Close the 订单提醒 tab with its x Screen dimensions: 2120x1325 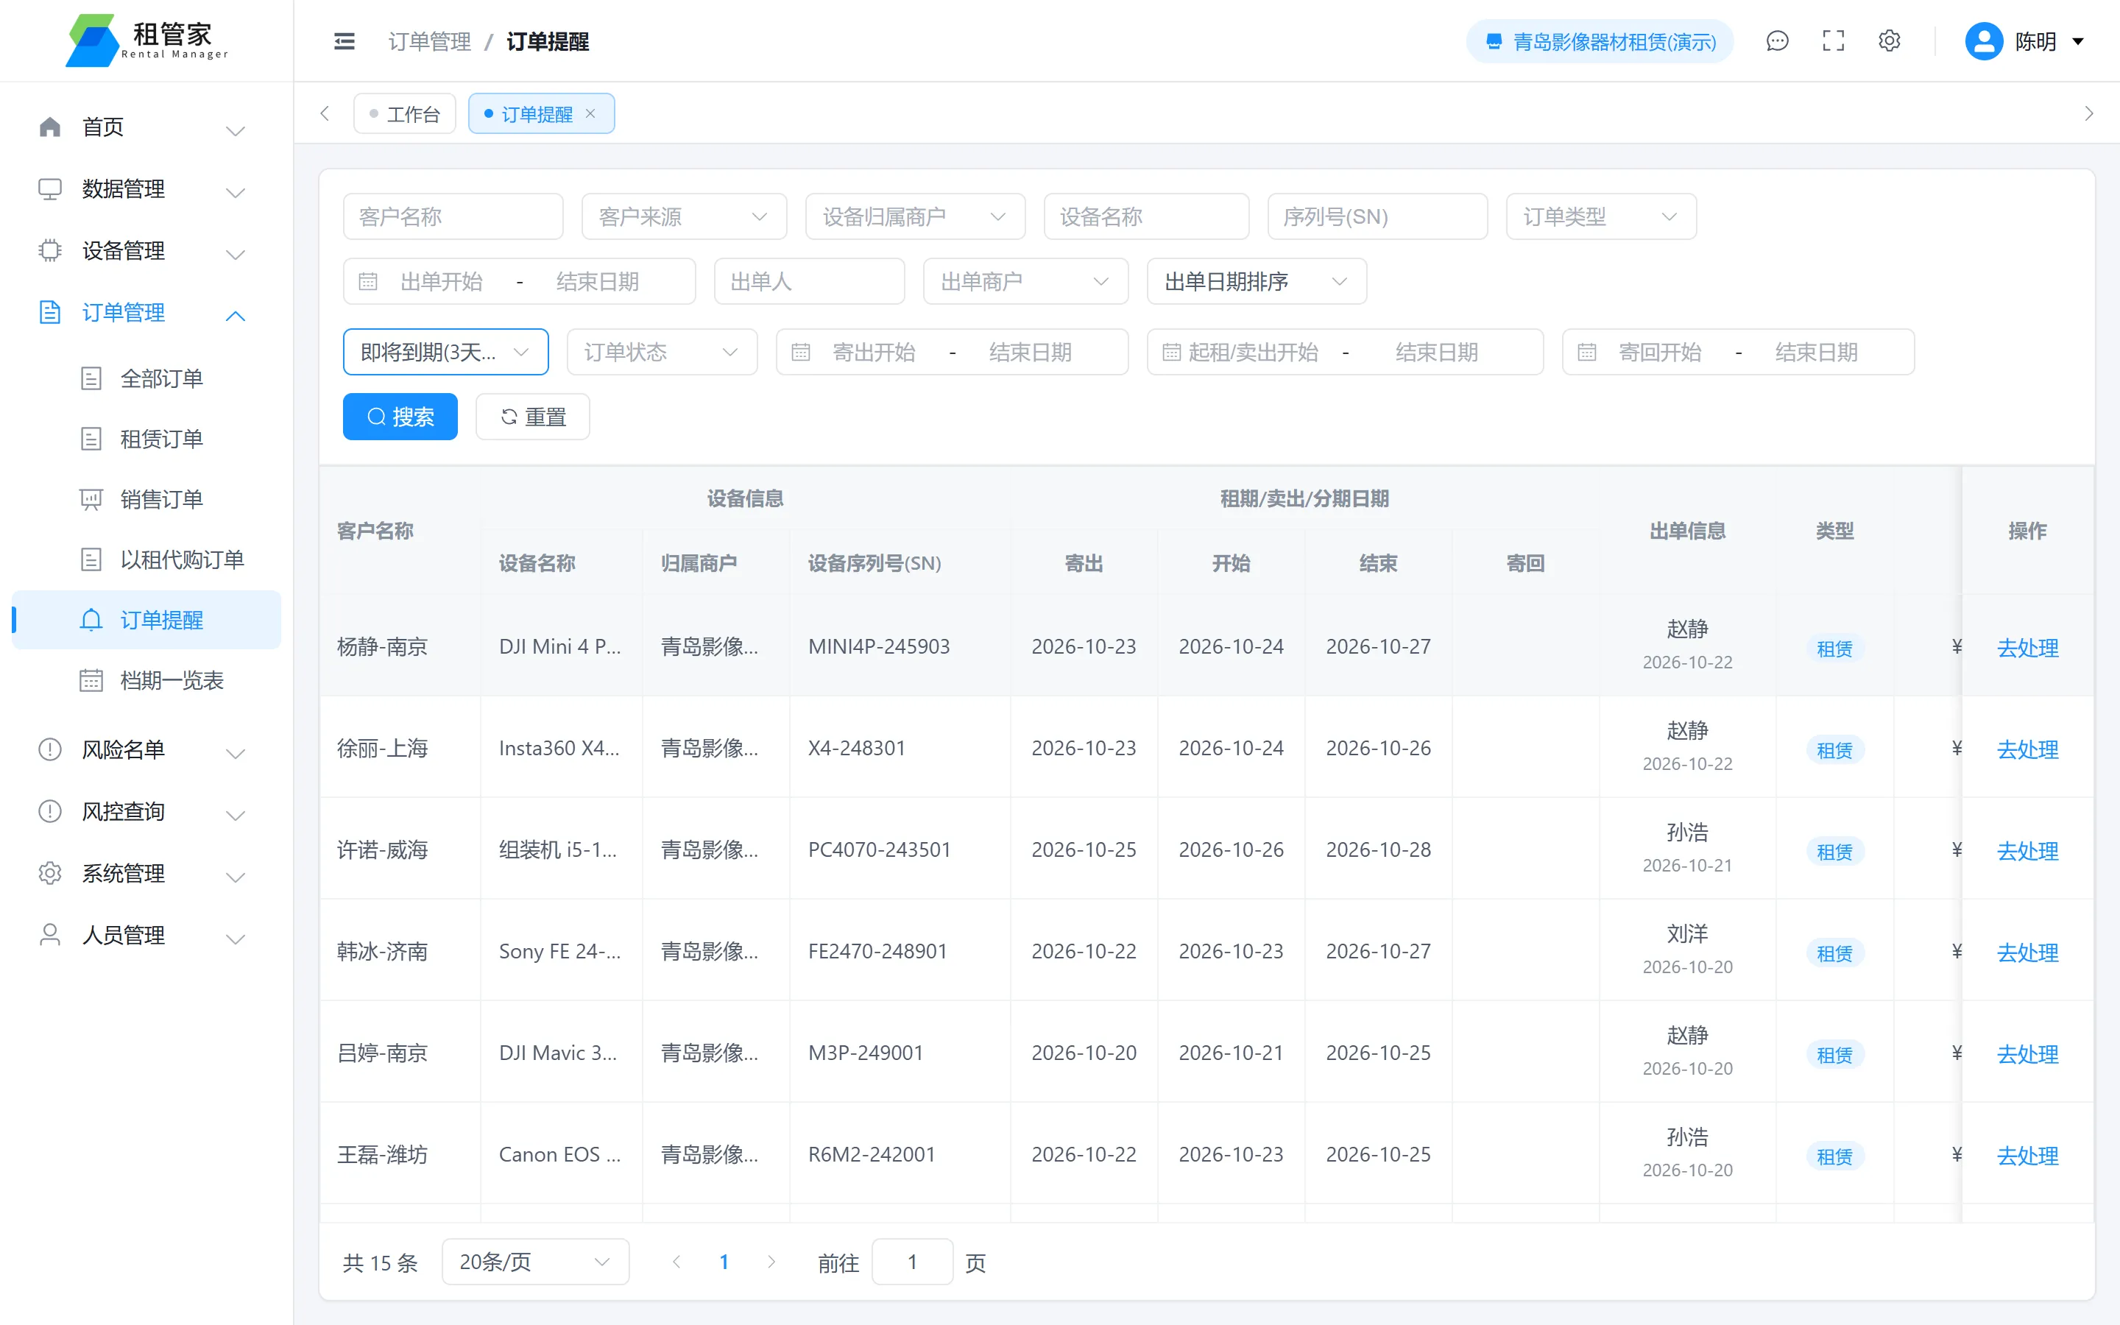tap(590, 114)
